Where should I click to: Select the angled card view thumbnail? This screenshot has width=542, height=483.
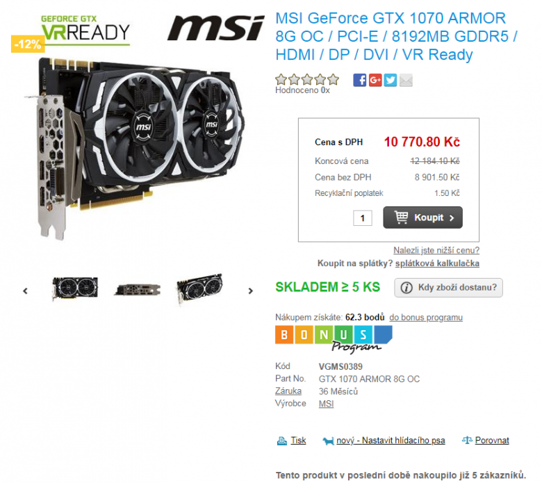200,289
